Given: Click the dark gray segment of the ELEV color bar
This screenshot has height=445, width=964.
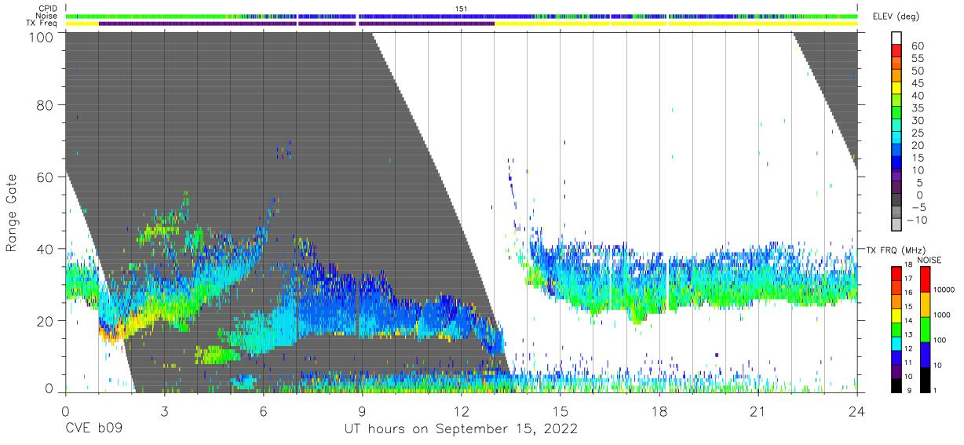Looking at the screenshot, I should tap(898, 200).
